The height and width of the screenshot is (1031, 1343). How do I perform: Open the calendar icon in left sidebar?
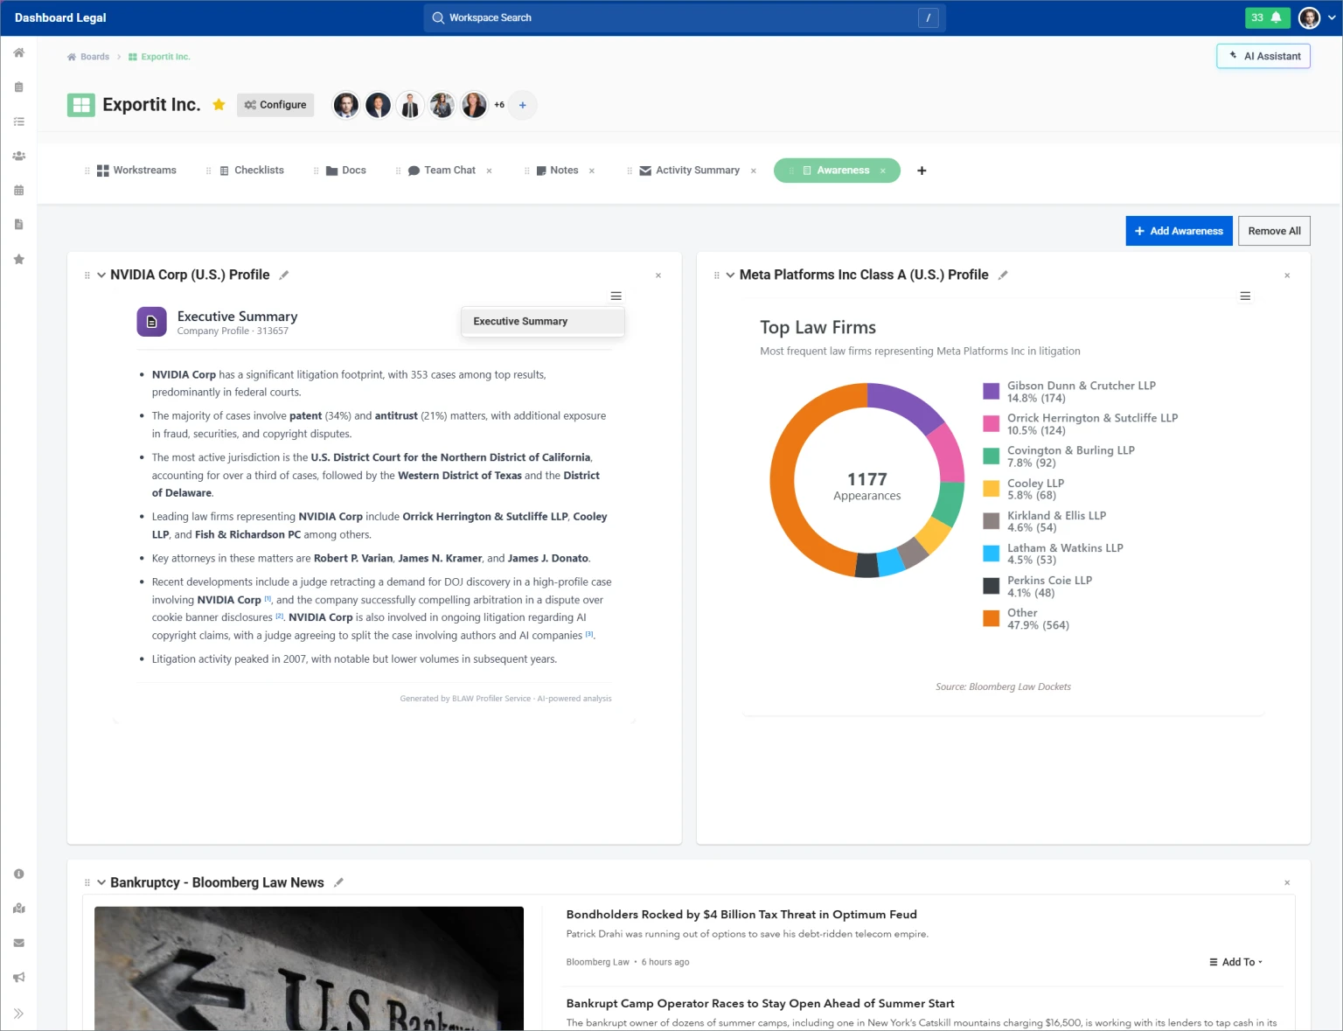[18, 190]
